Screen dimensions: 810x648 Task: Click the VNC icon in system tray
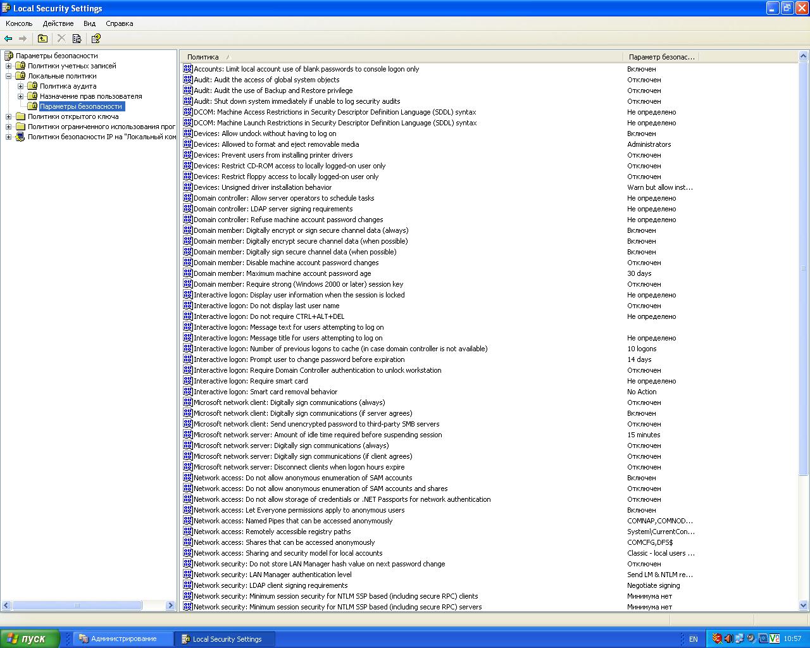pos(775,639)
